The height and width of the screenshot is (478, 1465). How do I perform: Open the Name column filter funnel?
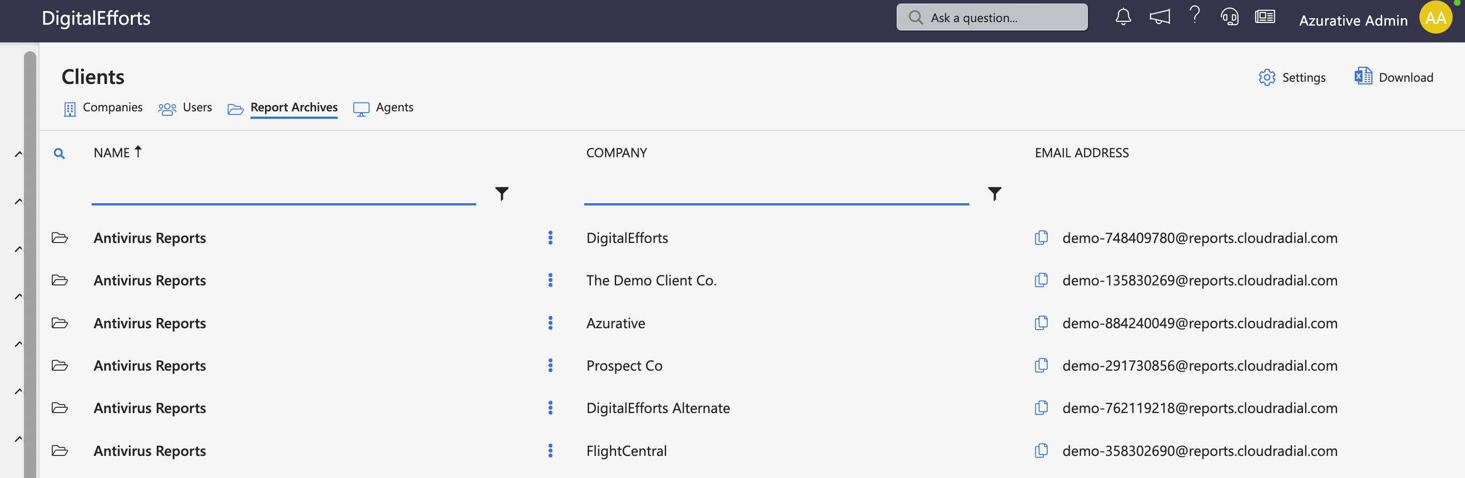(501, 193)
